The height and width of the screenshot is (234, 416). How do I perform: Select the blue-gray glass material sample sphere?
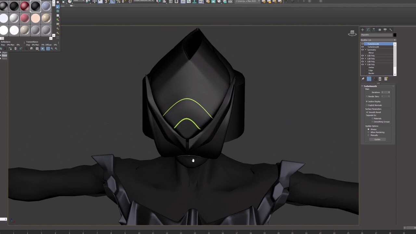click(46, 6)
